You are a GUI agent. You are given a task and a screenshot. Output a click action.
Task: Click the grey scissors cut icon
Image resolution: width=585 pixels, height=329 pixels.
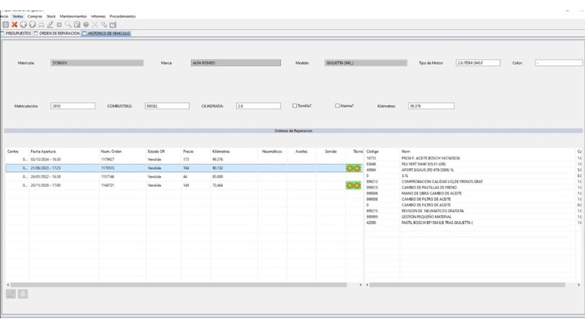(95, 25)
